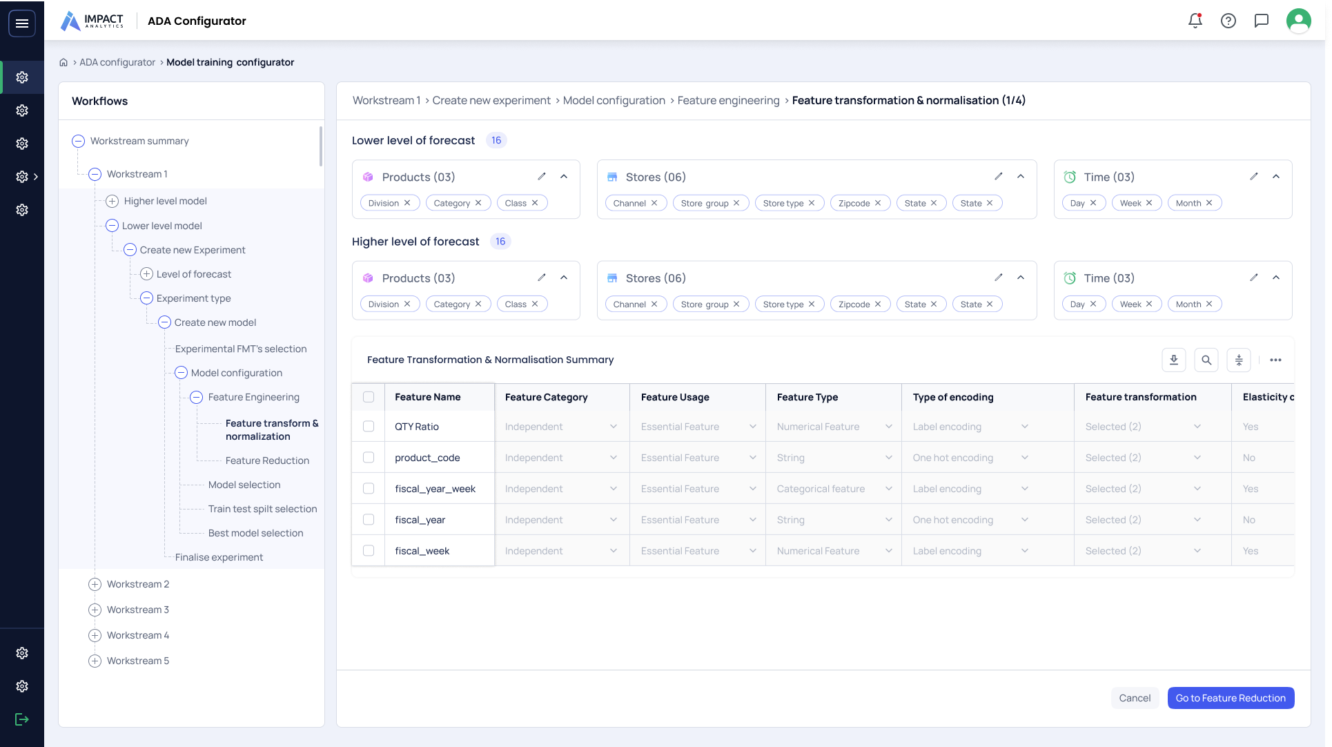Remove Zipcode chip from lower level Stores
Image resolution: width=1332 pixels, height=747 pixels.
(x=878, y=203)
